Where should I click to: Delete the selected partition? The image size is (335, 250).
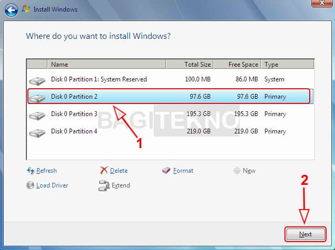click(x=119, y=171)
